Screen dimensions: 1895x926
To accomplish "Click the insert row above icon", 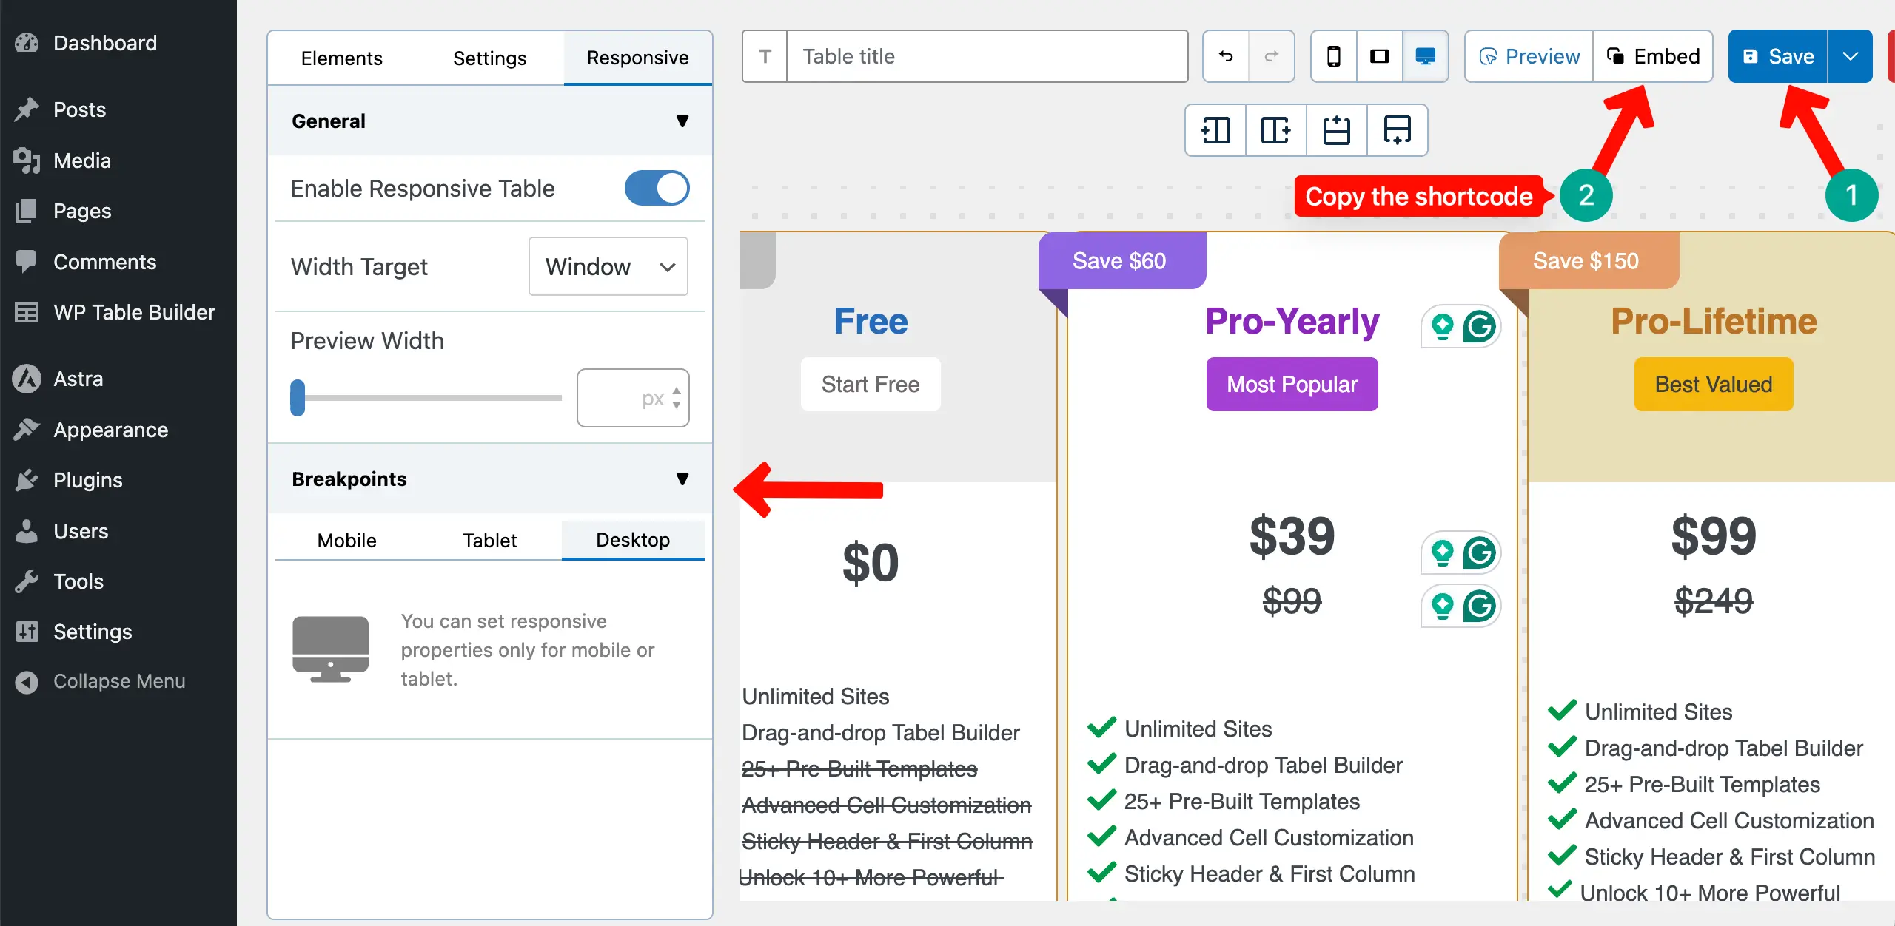I will tap(1337, 130).
